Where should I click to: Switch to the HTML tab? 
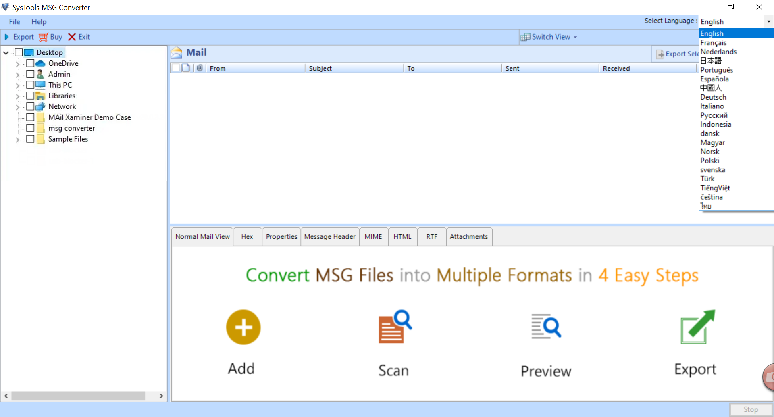(x=403, y=237)
